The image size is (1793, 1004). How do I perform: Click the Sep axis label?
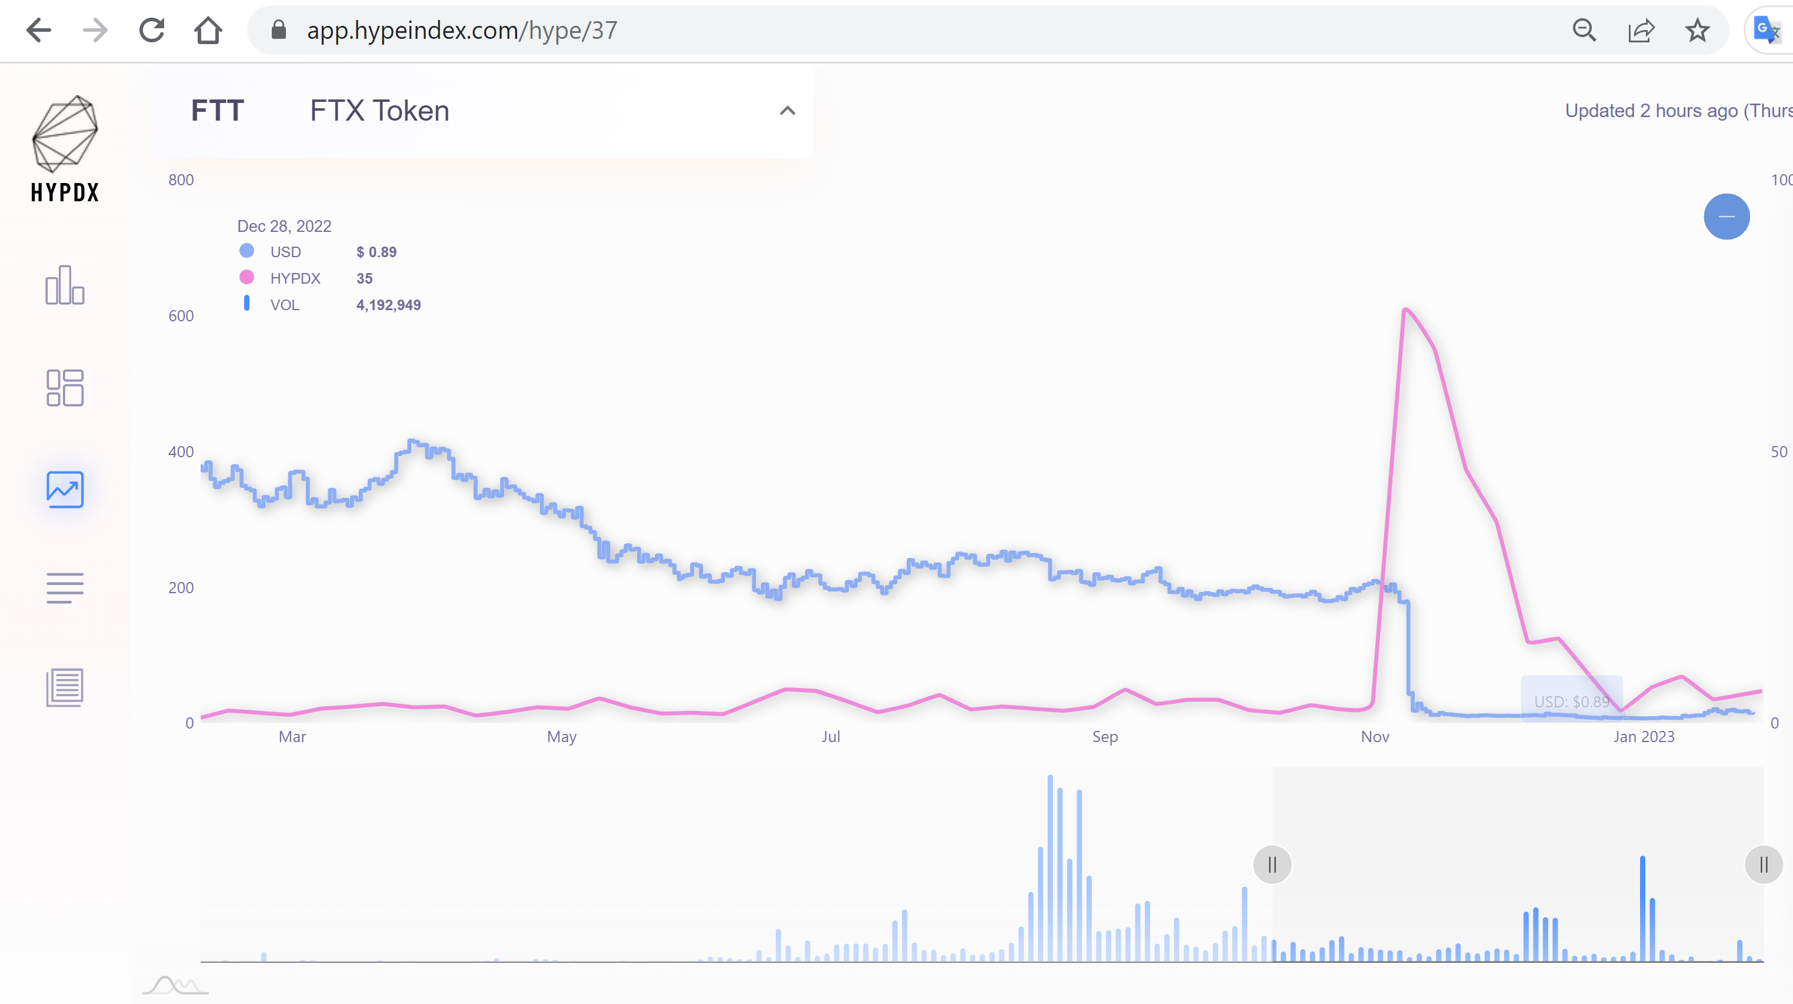[x=1105, y=737]
